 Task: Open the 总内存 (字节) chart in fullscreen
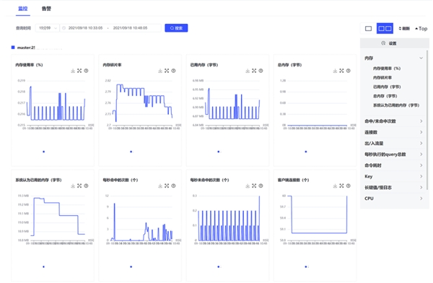341,71
